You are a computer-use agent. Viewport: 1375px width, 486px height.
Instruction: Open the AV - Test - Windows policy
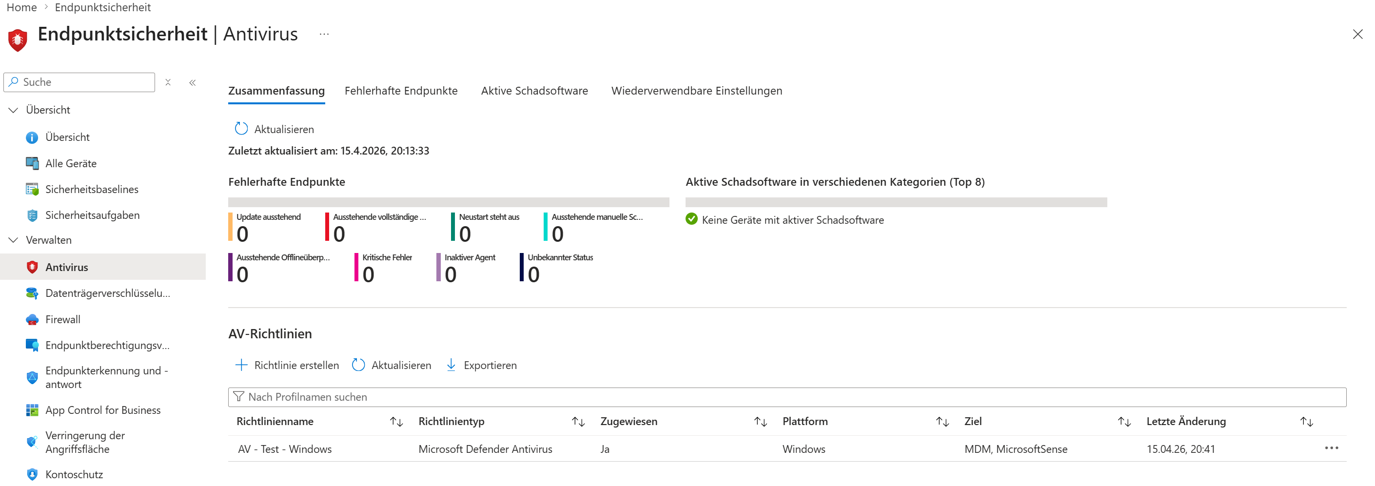[285, 449]
